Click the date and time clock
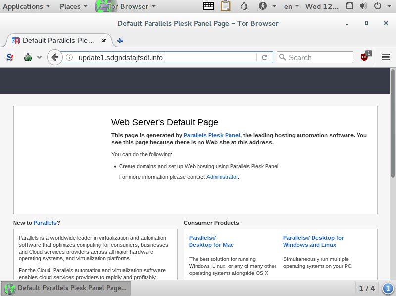This screenshot has height=296, width=396. tap(322, 6)
